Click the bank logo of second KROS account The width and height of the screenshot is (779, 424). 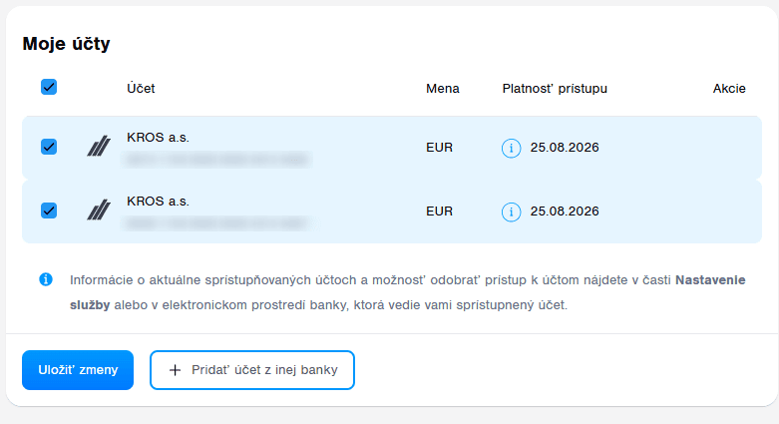click(98, 211)
